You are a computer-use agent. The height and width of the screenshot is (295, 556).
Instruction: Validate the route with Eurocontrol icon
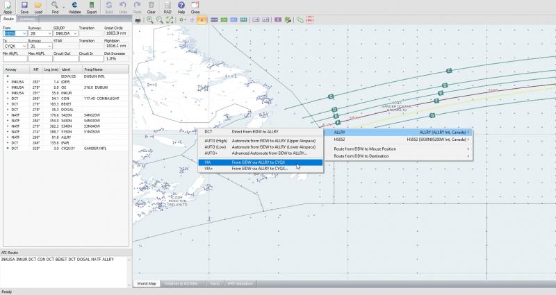(74, 7)
